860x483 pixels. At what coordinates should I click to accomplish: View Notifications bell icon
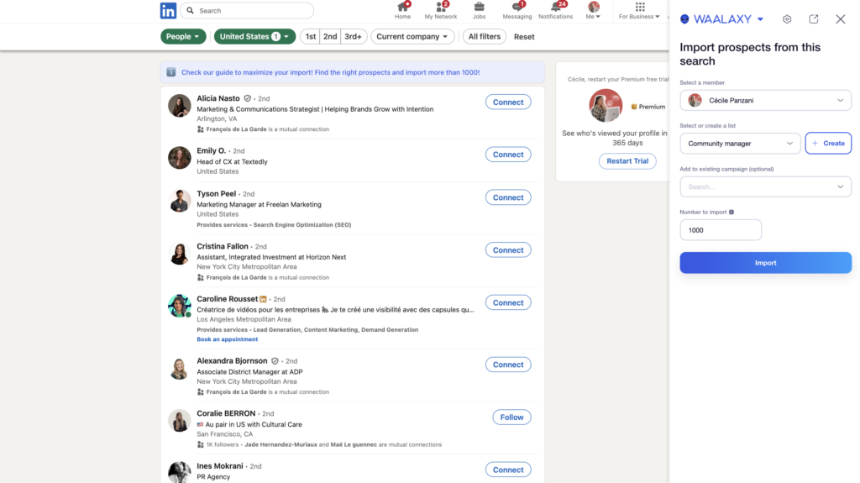pos(555,10)
